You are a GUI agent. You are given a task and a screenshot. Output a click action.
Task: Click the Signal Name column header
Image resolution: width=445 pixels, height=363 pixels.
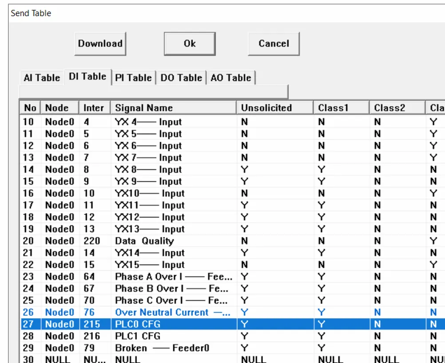pyautogui.click(x=173, y=108)
